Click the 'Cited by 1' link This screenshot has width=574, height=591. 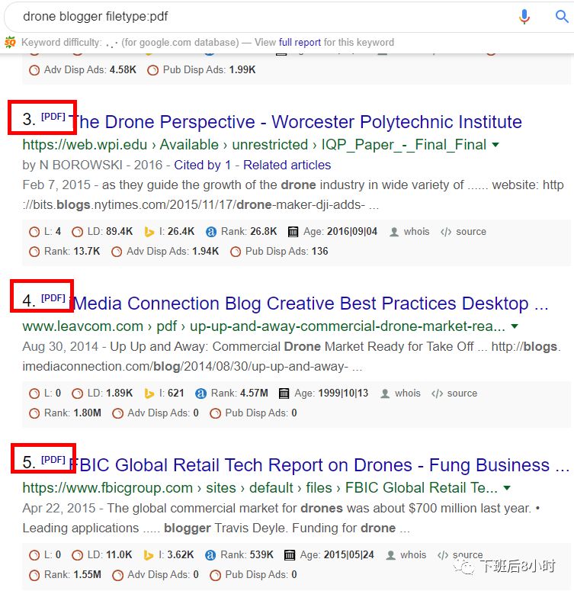click(x=202, y=165)
